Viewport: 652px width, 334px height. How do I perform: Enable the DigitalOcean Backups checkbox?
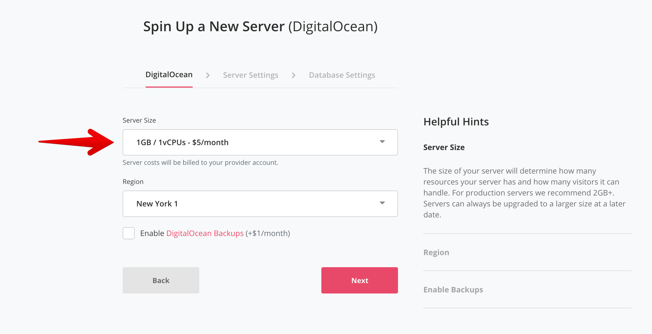tap(129, 233)
